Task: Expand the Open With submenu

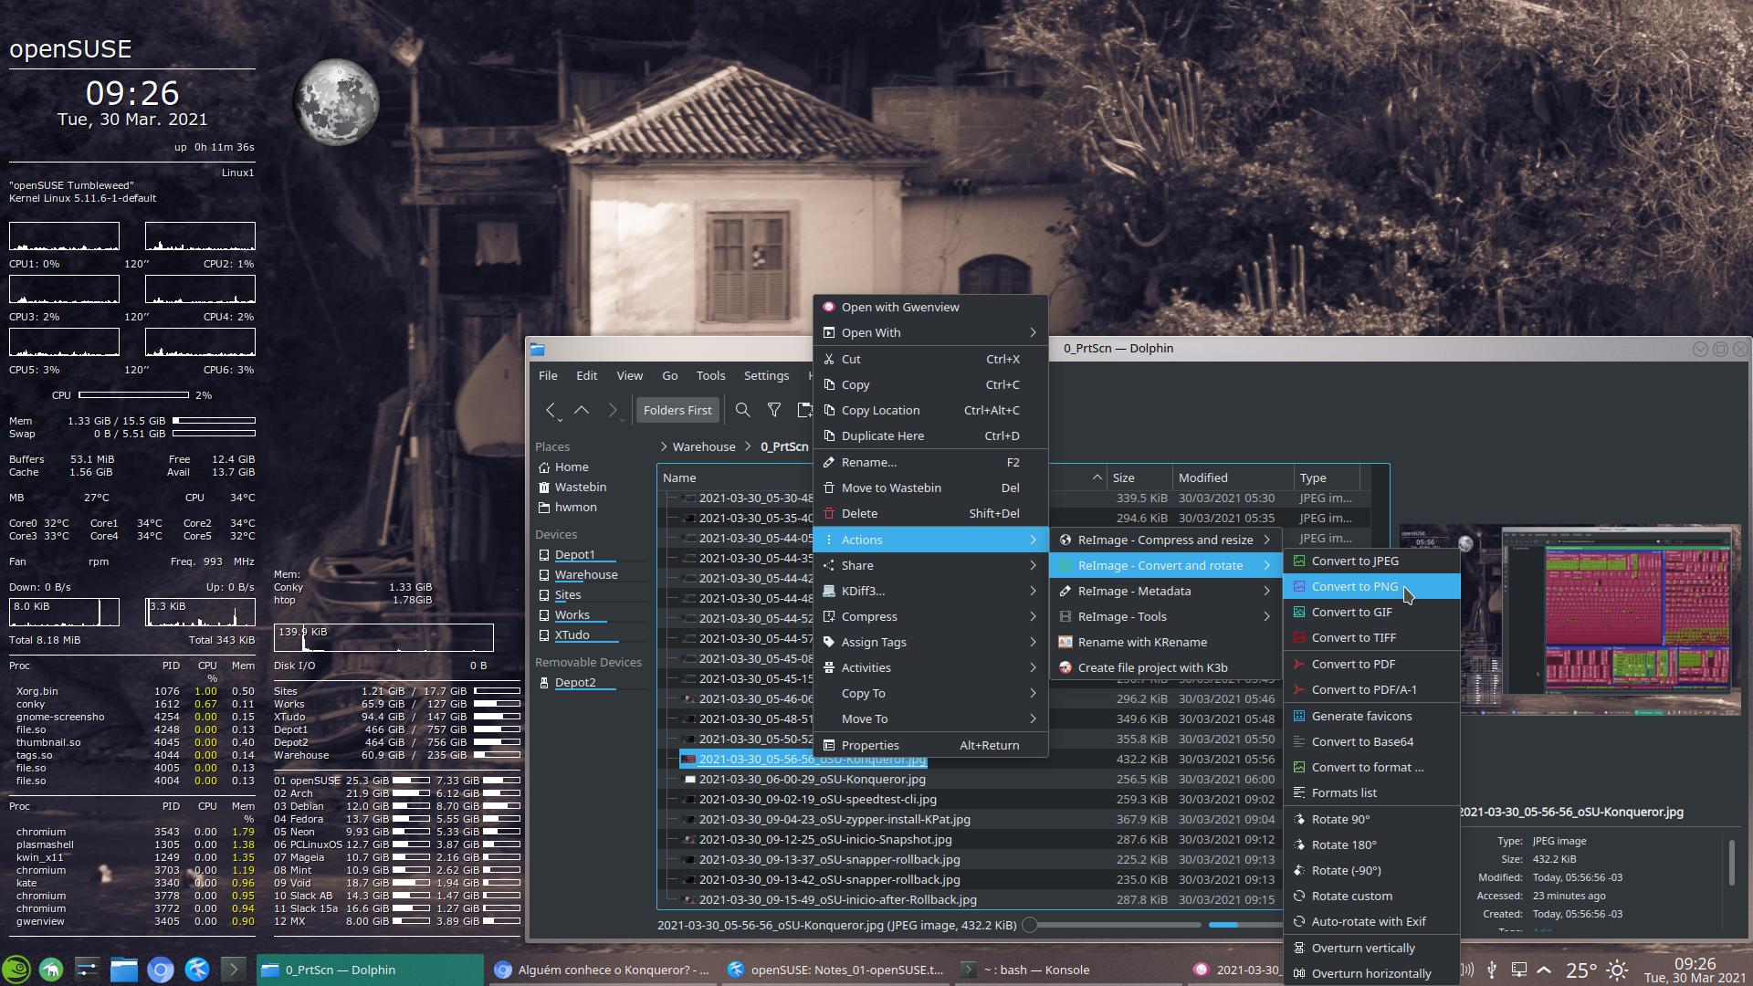Action: (x=930, y=332)
